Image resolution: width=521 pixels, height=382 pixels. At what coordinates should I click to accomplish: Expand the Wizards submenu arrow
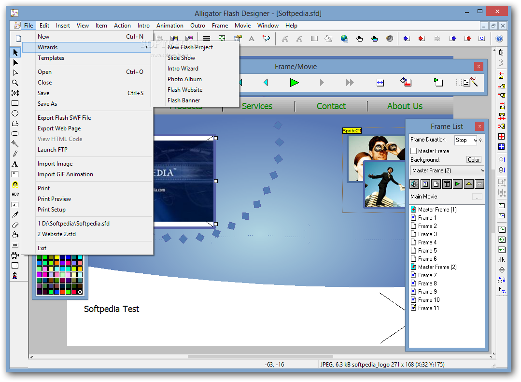(x=146, y=47)
